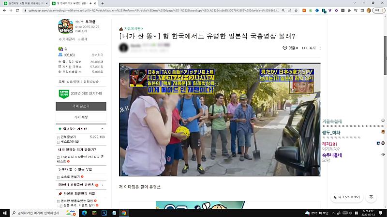Open the article more options dots
The height and width of the screenshot is (217, 387).
pyautogui.click(x=320, y=48)
